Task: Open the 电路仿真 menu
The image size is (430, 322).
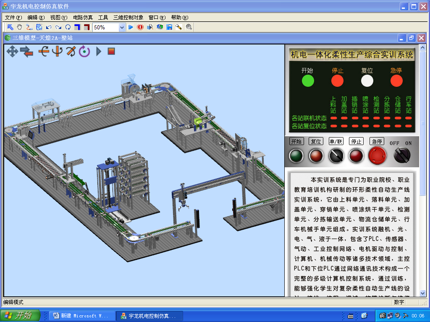Action: pos(83,18)
